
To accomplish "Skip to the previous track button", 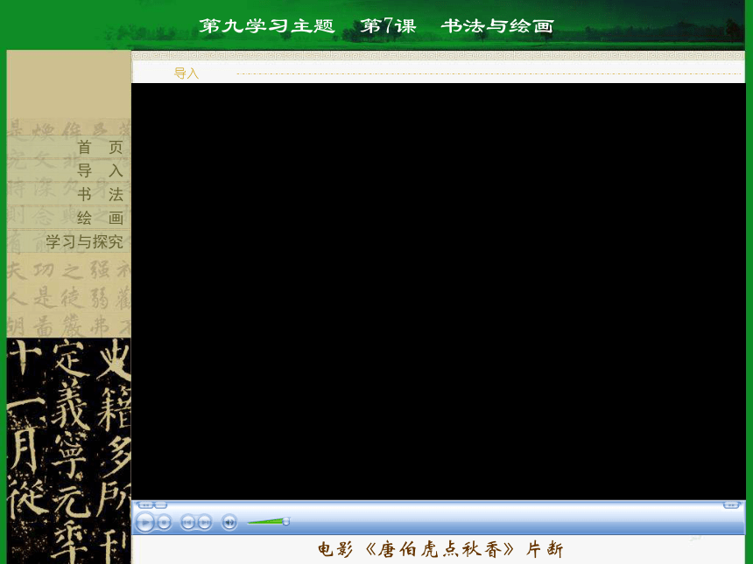I will [x=187, y=522].
